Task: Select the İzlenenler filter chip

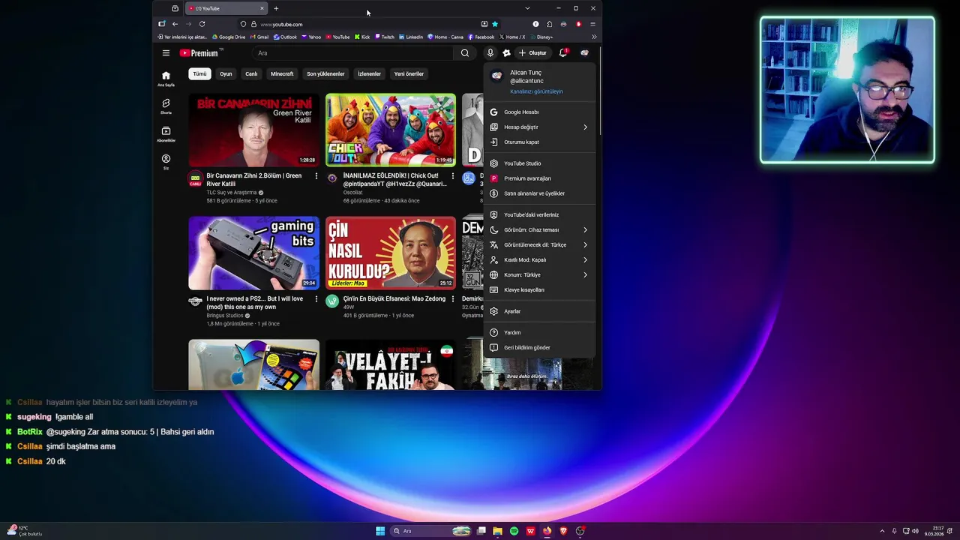Action: tap(369, 74)
